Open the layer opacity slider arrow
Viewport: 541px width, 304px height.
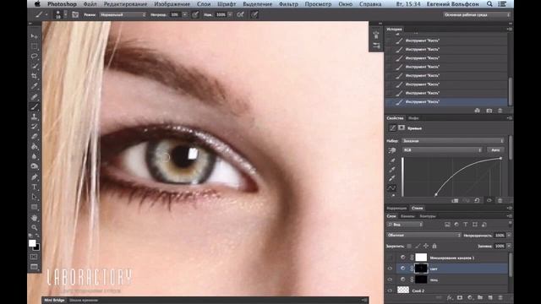(x=509, y=235)
